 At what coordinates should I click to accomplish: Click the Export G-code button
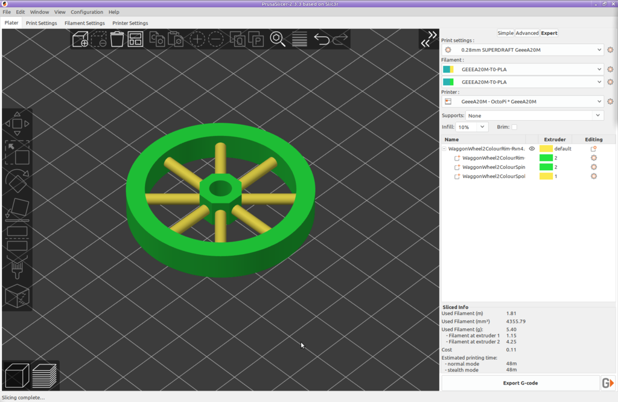pyautogui.click(x=520, y=383)
